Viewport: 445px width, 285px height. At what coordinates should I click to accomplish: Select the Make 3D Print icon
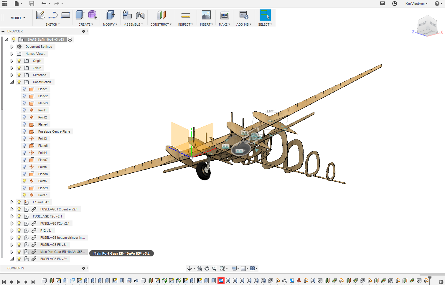pyautogui.click(x=225, y=15)
